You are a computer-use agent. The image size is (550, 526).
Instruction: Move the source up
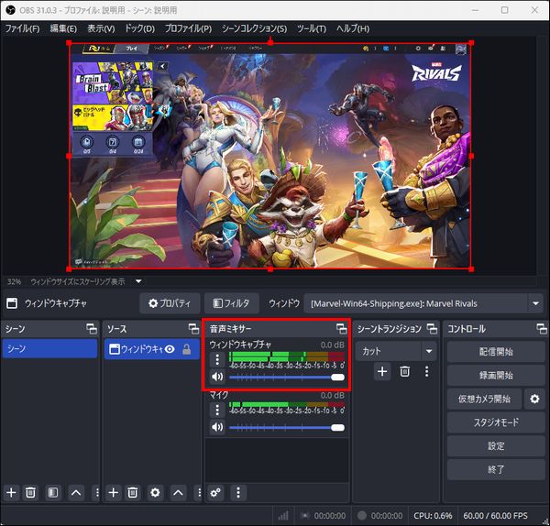(x=178, y=493)
